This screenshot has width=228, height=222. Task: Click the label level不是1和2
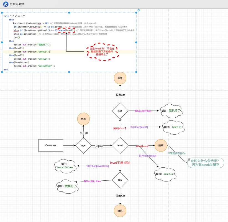click(120, 163)
